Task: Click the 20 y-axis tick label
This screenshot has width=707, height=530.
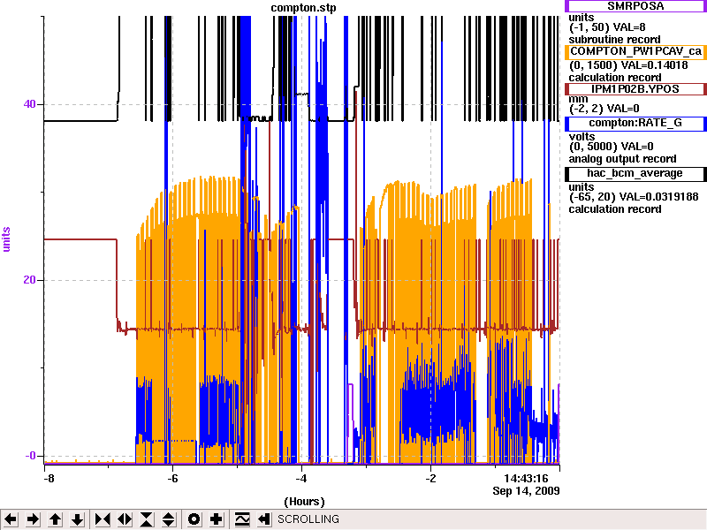Action: point(29,280)
